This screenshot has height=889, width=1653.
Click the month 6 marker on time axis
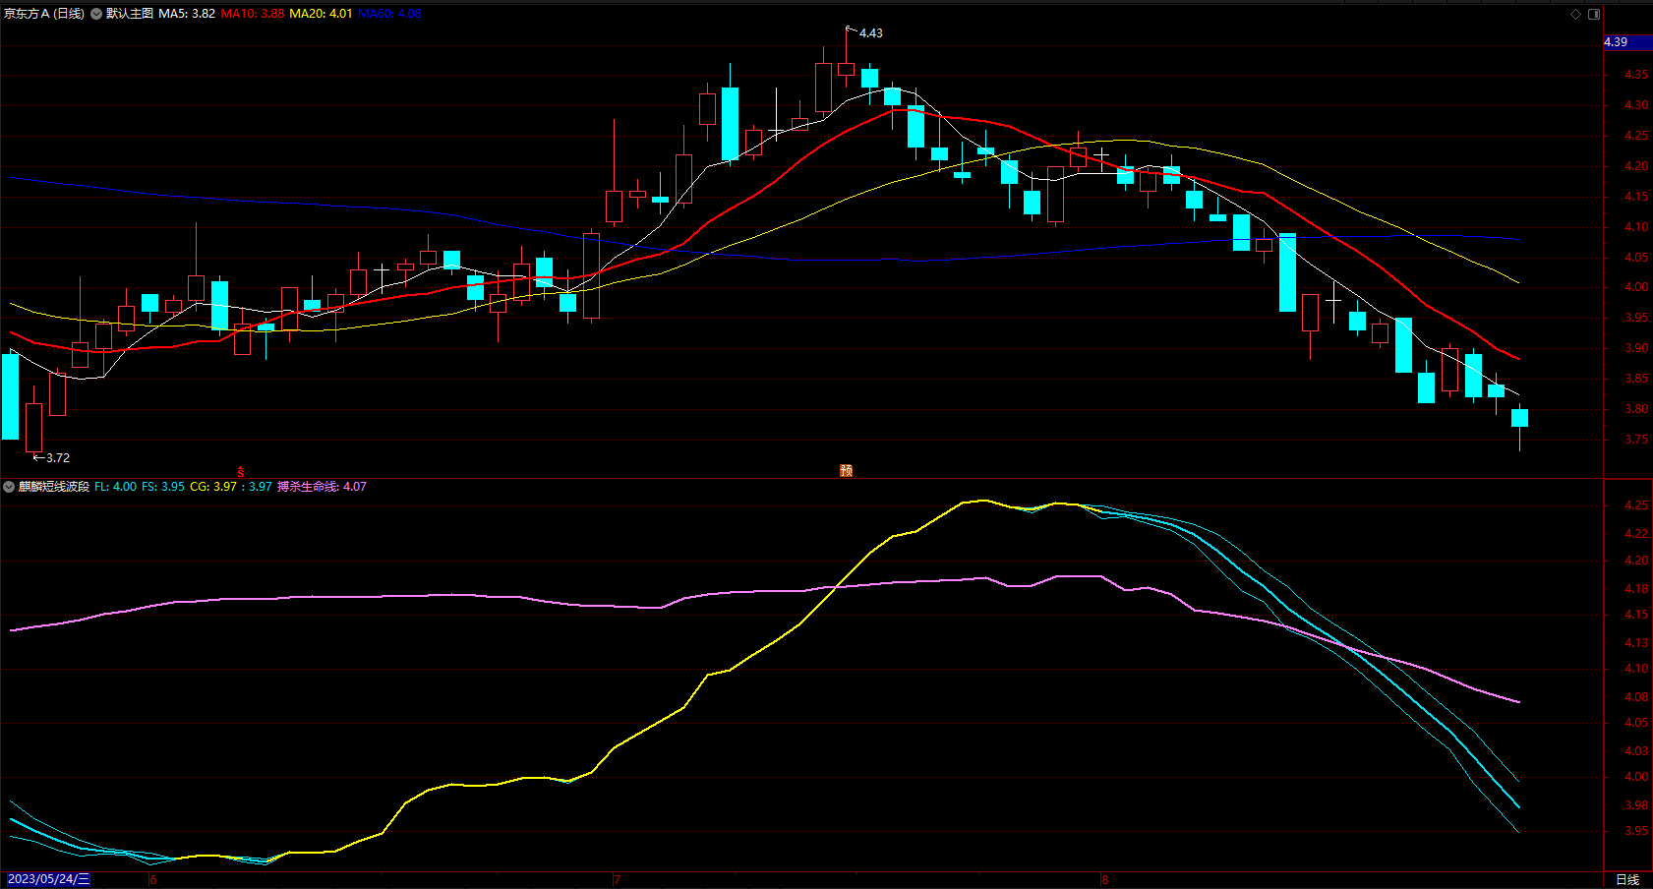coord(153,879)
